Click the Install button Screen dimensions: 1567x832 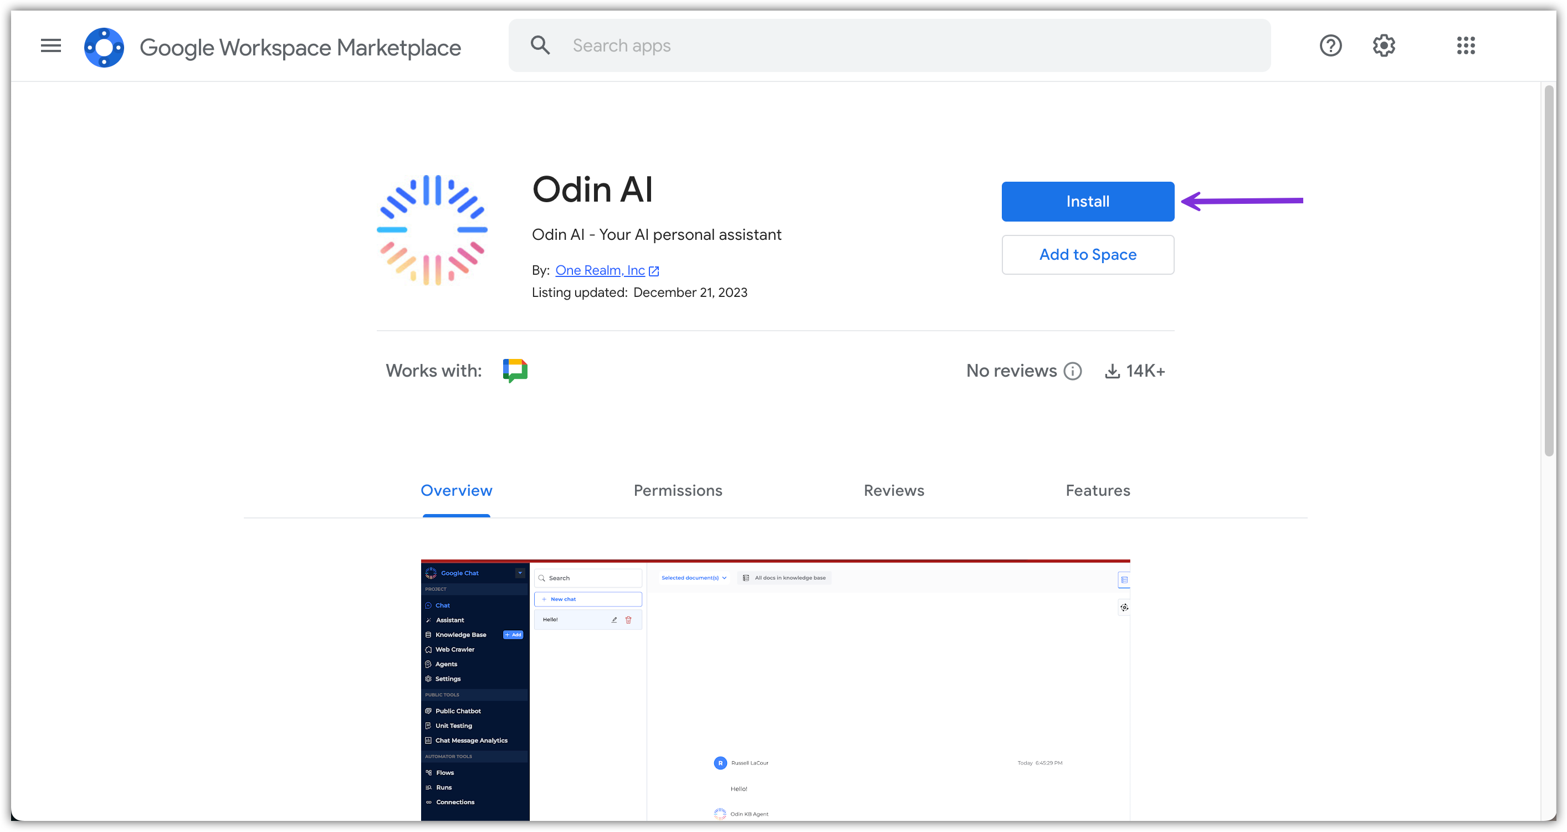coord(1087,201)
